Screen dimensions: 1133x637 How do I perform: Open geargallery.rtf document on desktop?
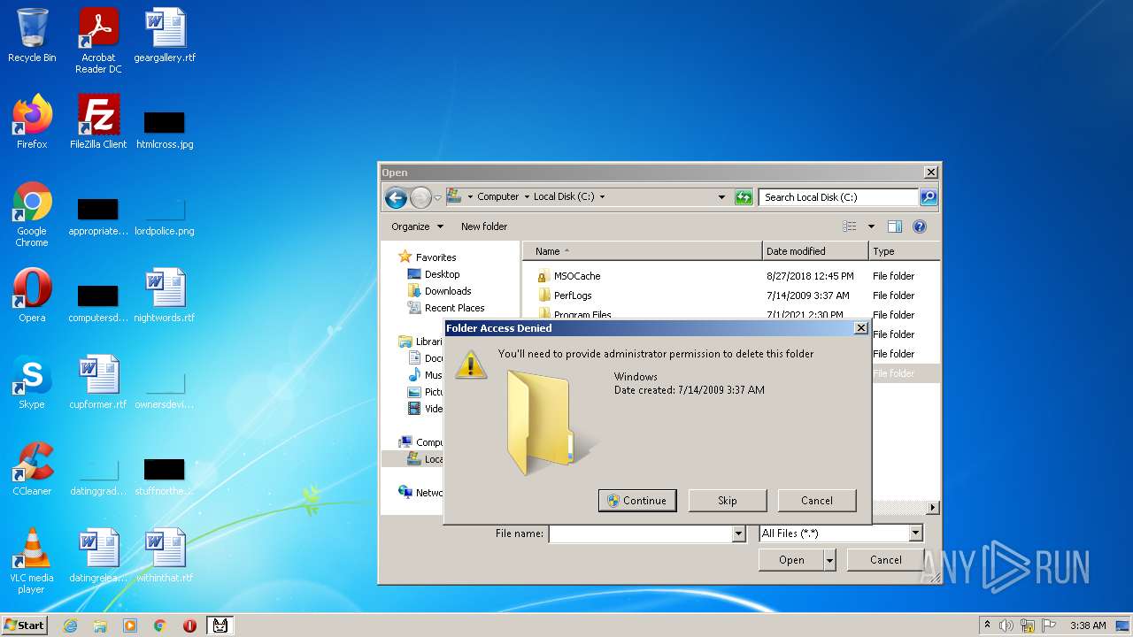pos(165,35)
